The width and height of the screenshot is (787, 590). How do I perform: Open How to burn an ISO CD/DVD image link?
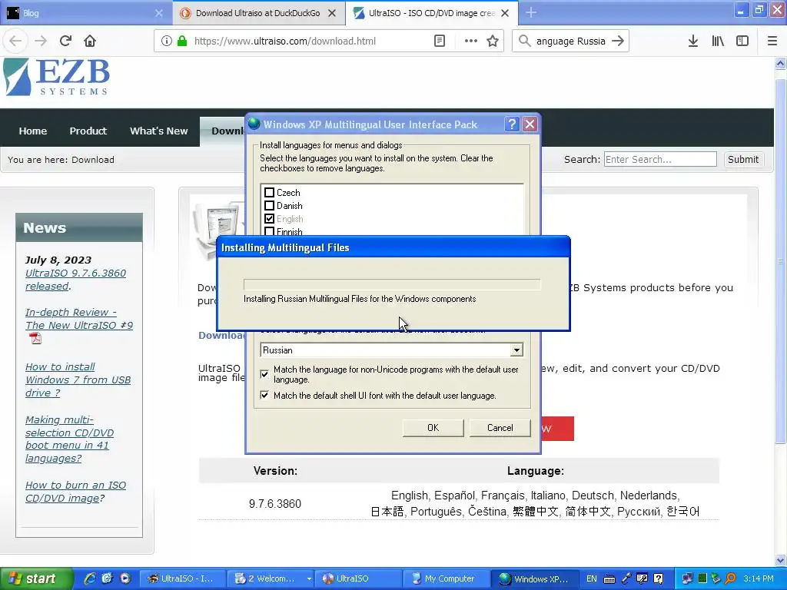pos(75,492)
